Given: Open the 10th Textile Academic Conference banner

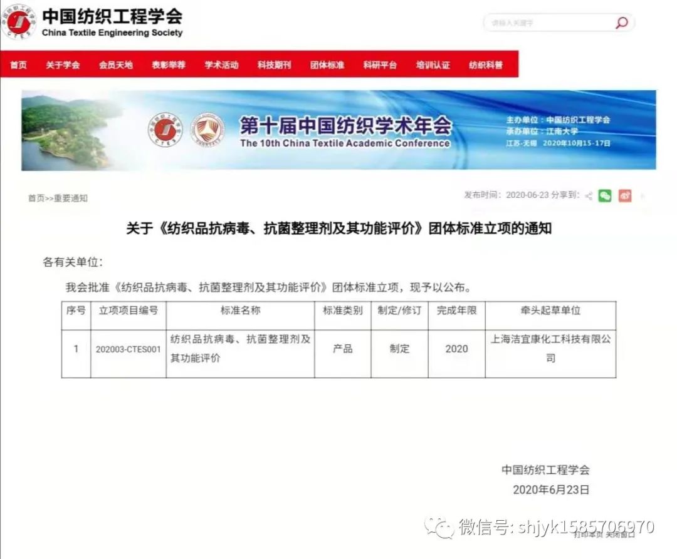Looking at the screenshot, I should pyautogui.click(x=338, y=130).
